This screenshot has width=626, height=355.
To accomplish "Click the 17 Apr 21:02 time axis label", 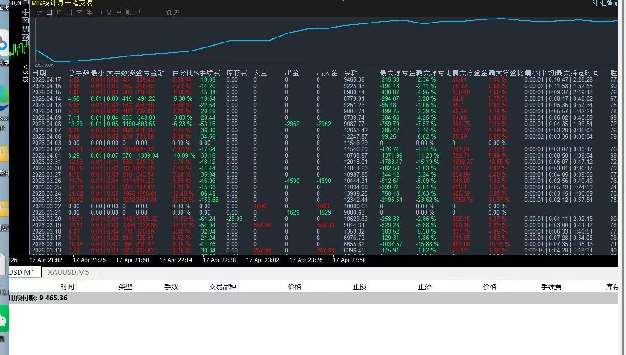I will click(x=46, y=260).
